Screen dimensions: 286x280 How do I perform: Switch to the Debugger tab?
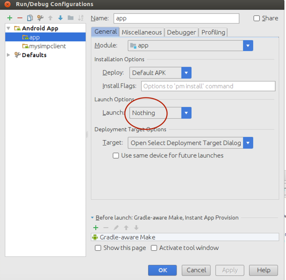[181, 32]
